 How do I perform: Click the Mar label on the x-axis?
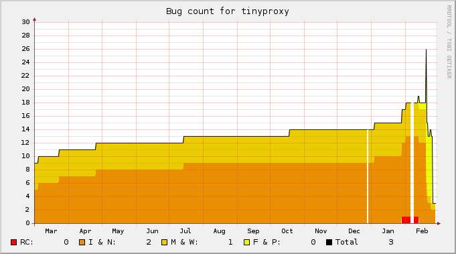pos(51,231)
